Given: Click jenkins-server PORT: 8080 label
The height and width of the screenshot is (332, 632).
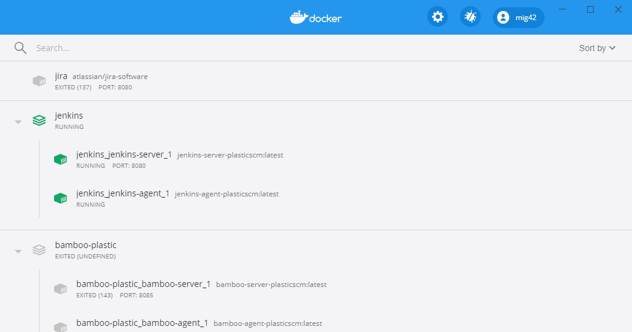Looking at the screenshot, I should [129, 166].
